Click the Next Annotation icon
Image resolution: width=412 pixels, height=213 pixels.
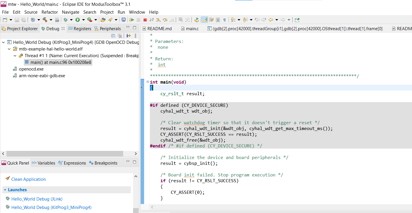[x=233, y=20]
